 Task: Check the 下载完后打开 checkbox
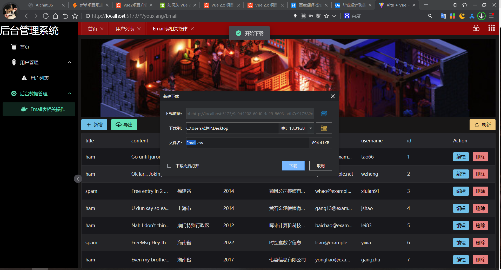click(169, 166)
